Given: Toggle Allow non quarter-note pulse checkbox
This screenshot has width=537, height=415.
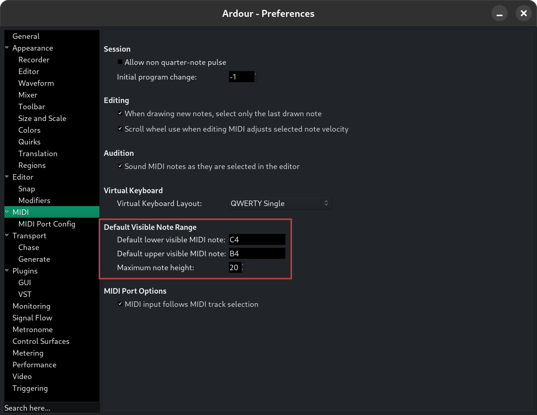Looking at the screenshot, I should pyautogui.click(x=120, y=62).
